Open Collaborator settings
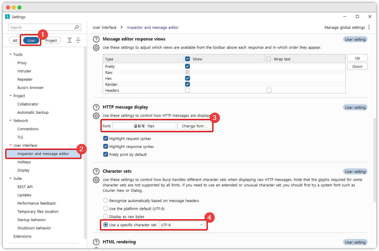Screen dimensions: 379x251 point(28,104)
